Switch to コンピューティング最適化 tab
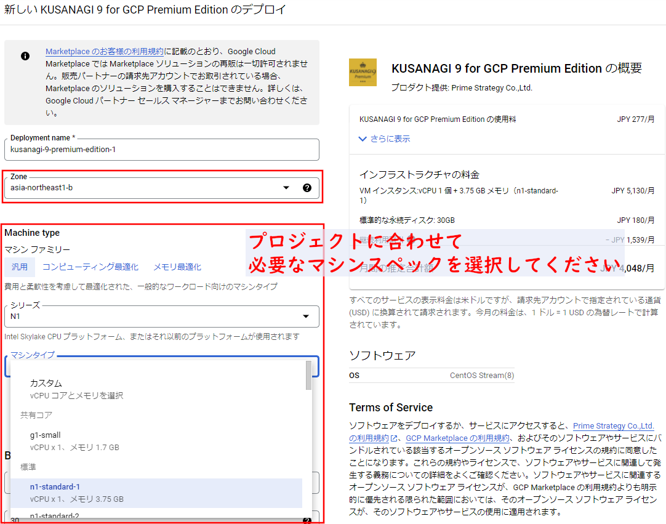The height and width of the screenshot is (524, 666). point(90,267)
